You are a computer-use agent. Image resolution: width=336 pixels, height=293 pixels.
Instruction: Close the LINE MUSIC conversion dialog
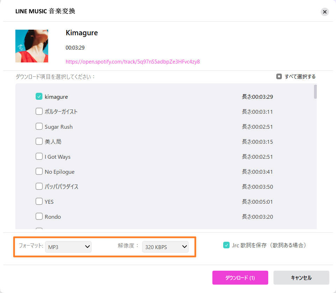click(x=324, y=12)
